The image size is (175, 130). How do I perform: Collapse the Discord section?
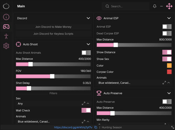click(88, 18)
